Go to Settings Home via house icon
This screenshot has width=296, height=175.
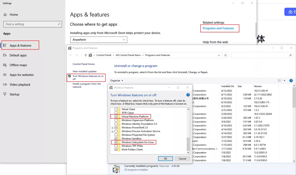pyautogui.click(x=5, y=14)
